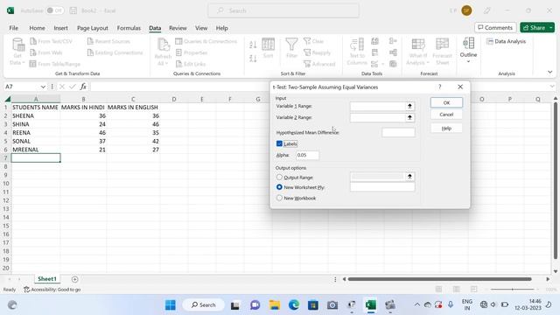Click the From Text/CSV icon
The image size is (560, 315).
[x=33, y=41]
